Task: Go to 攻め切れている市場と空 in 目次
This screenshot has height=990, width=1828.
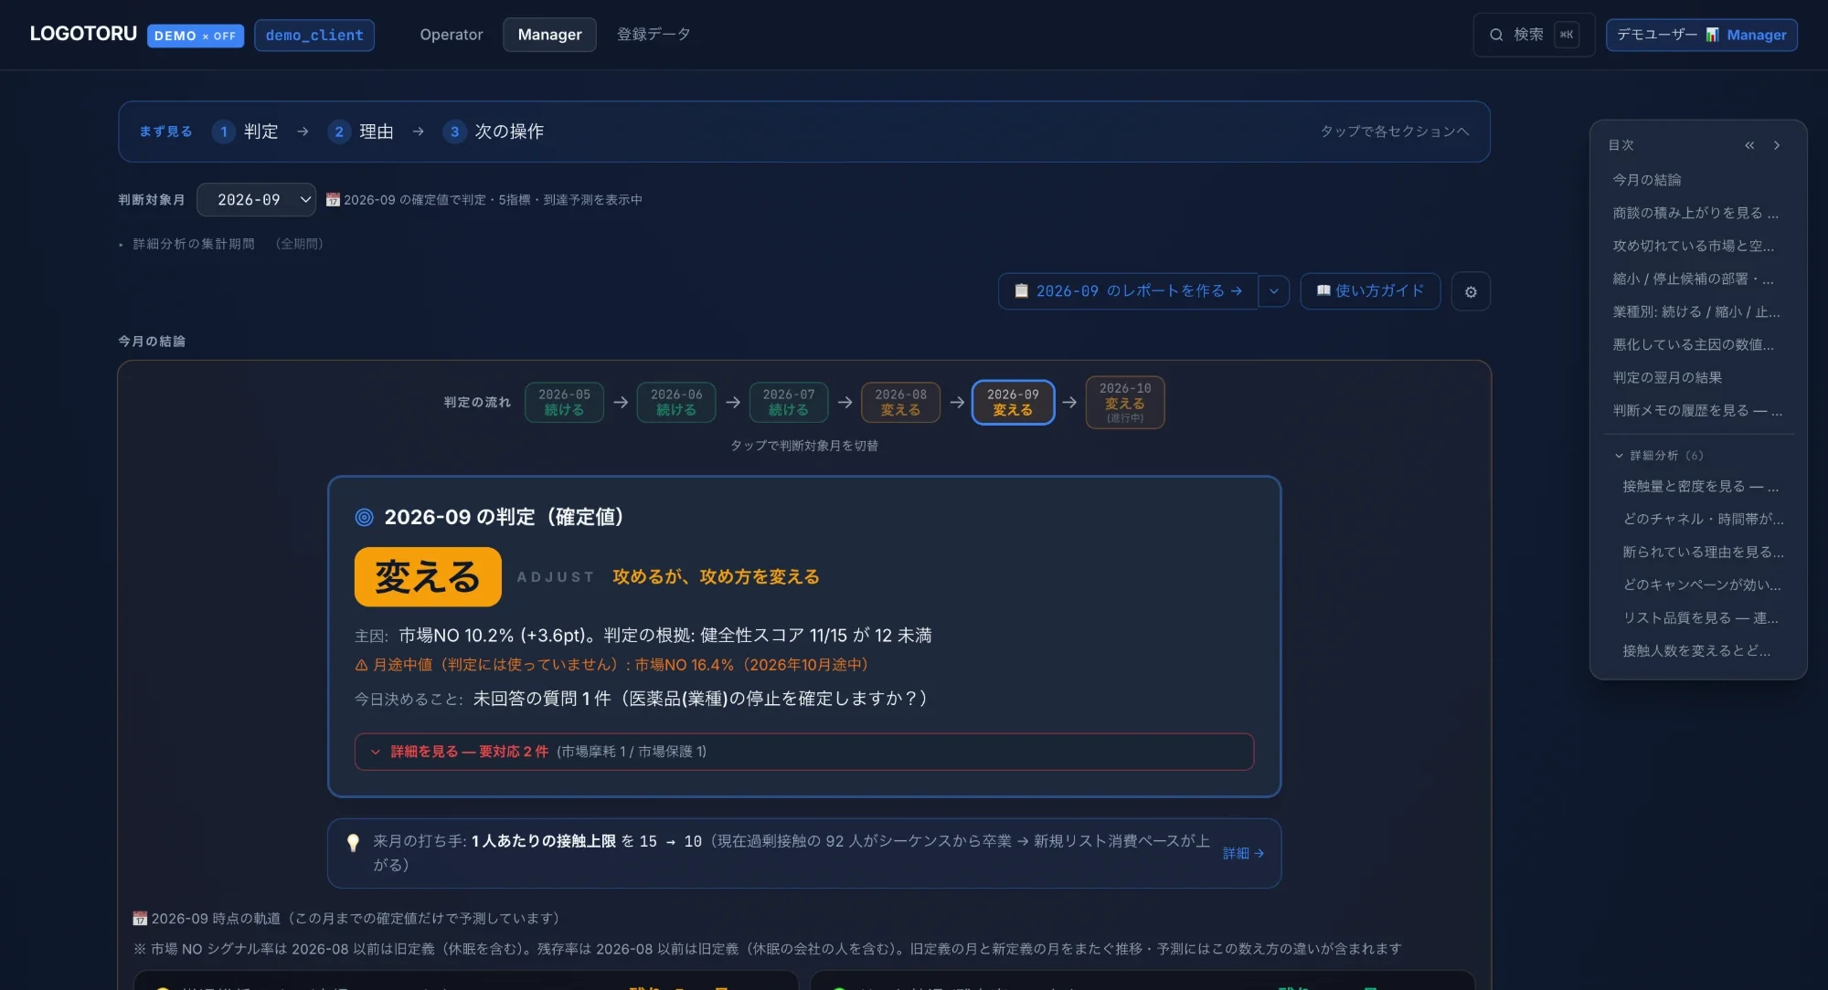Action: tap(1694, 246)
